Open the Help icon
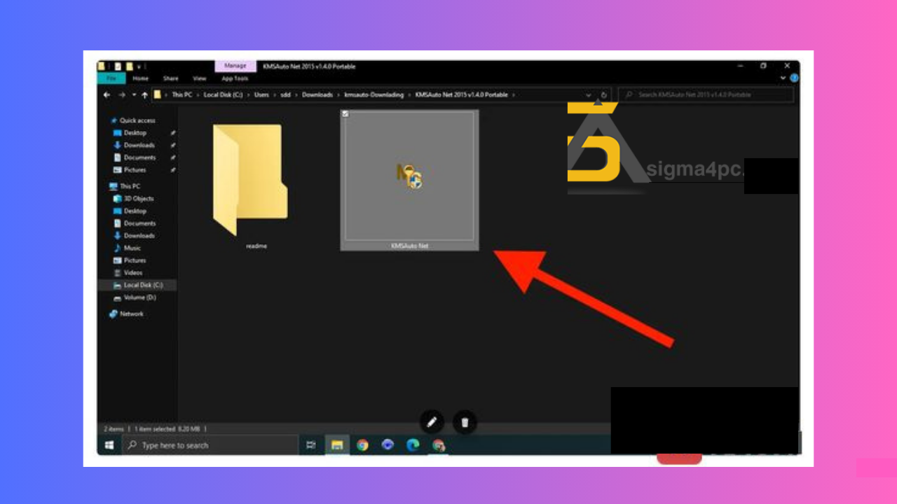This screenshot has width=897, height=504. coord(794,78)
